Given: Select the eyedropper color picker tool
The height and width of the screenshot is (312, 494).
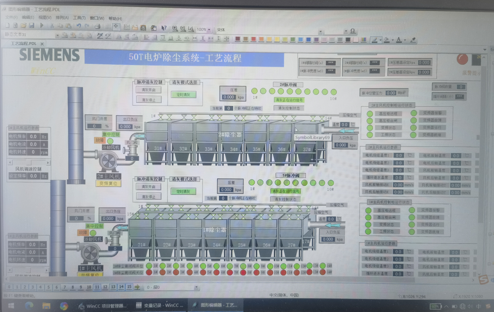Looking at the screenshot, I should [x=413, y=40].
